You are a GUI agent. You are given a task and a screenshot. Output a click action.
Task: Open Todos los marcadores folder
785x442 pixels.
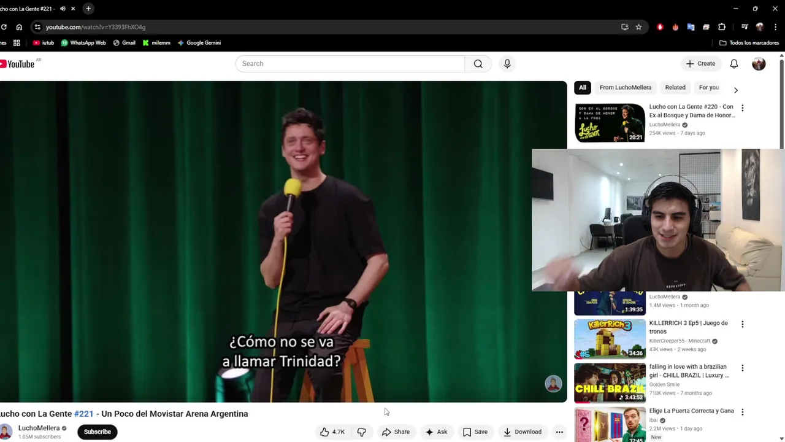click(x=749, y=43)
